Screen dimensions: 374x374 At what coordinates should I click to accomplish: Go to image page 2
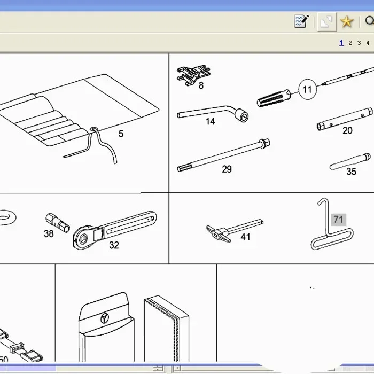click(350, 43)
